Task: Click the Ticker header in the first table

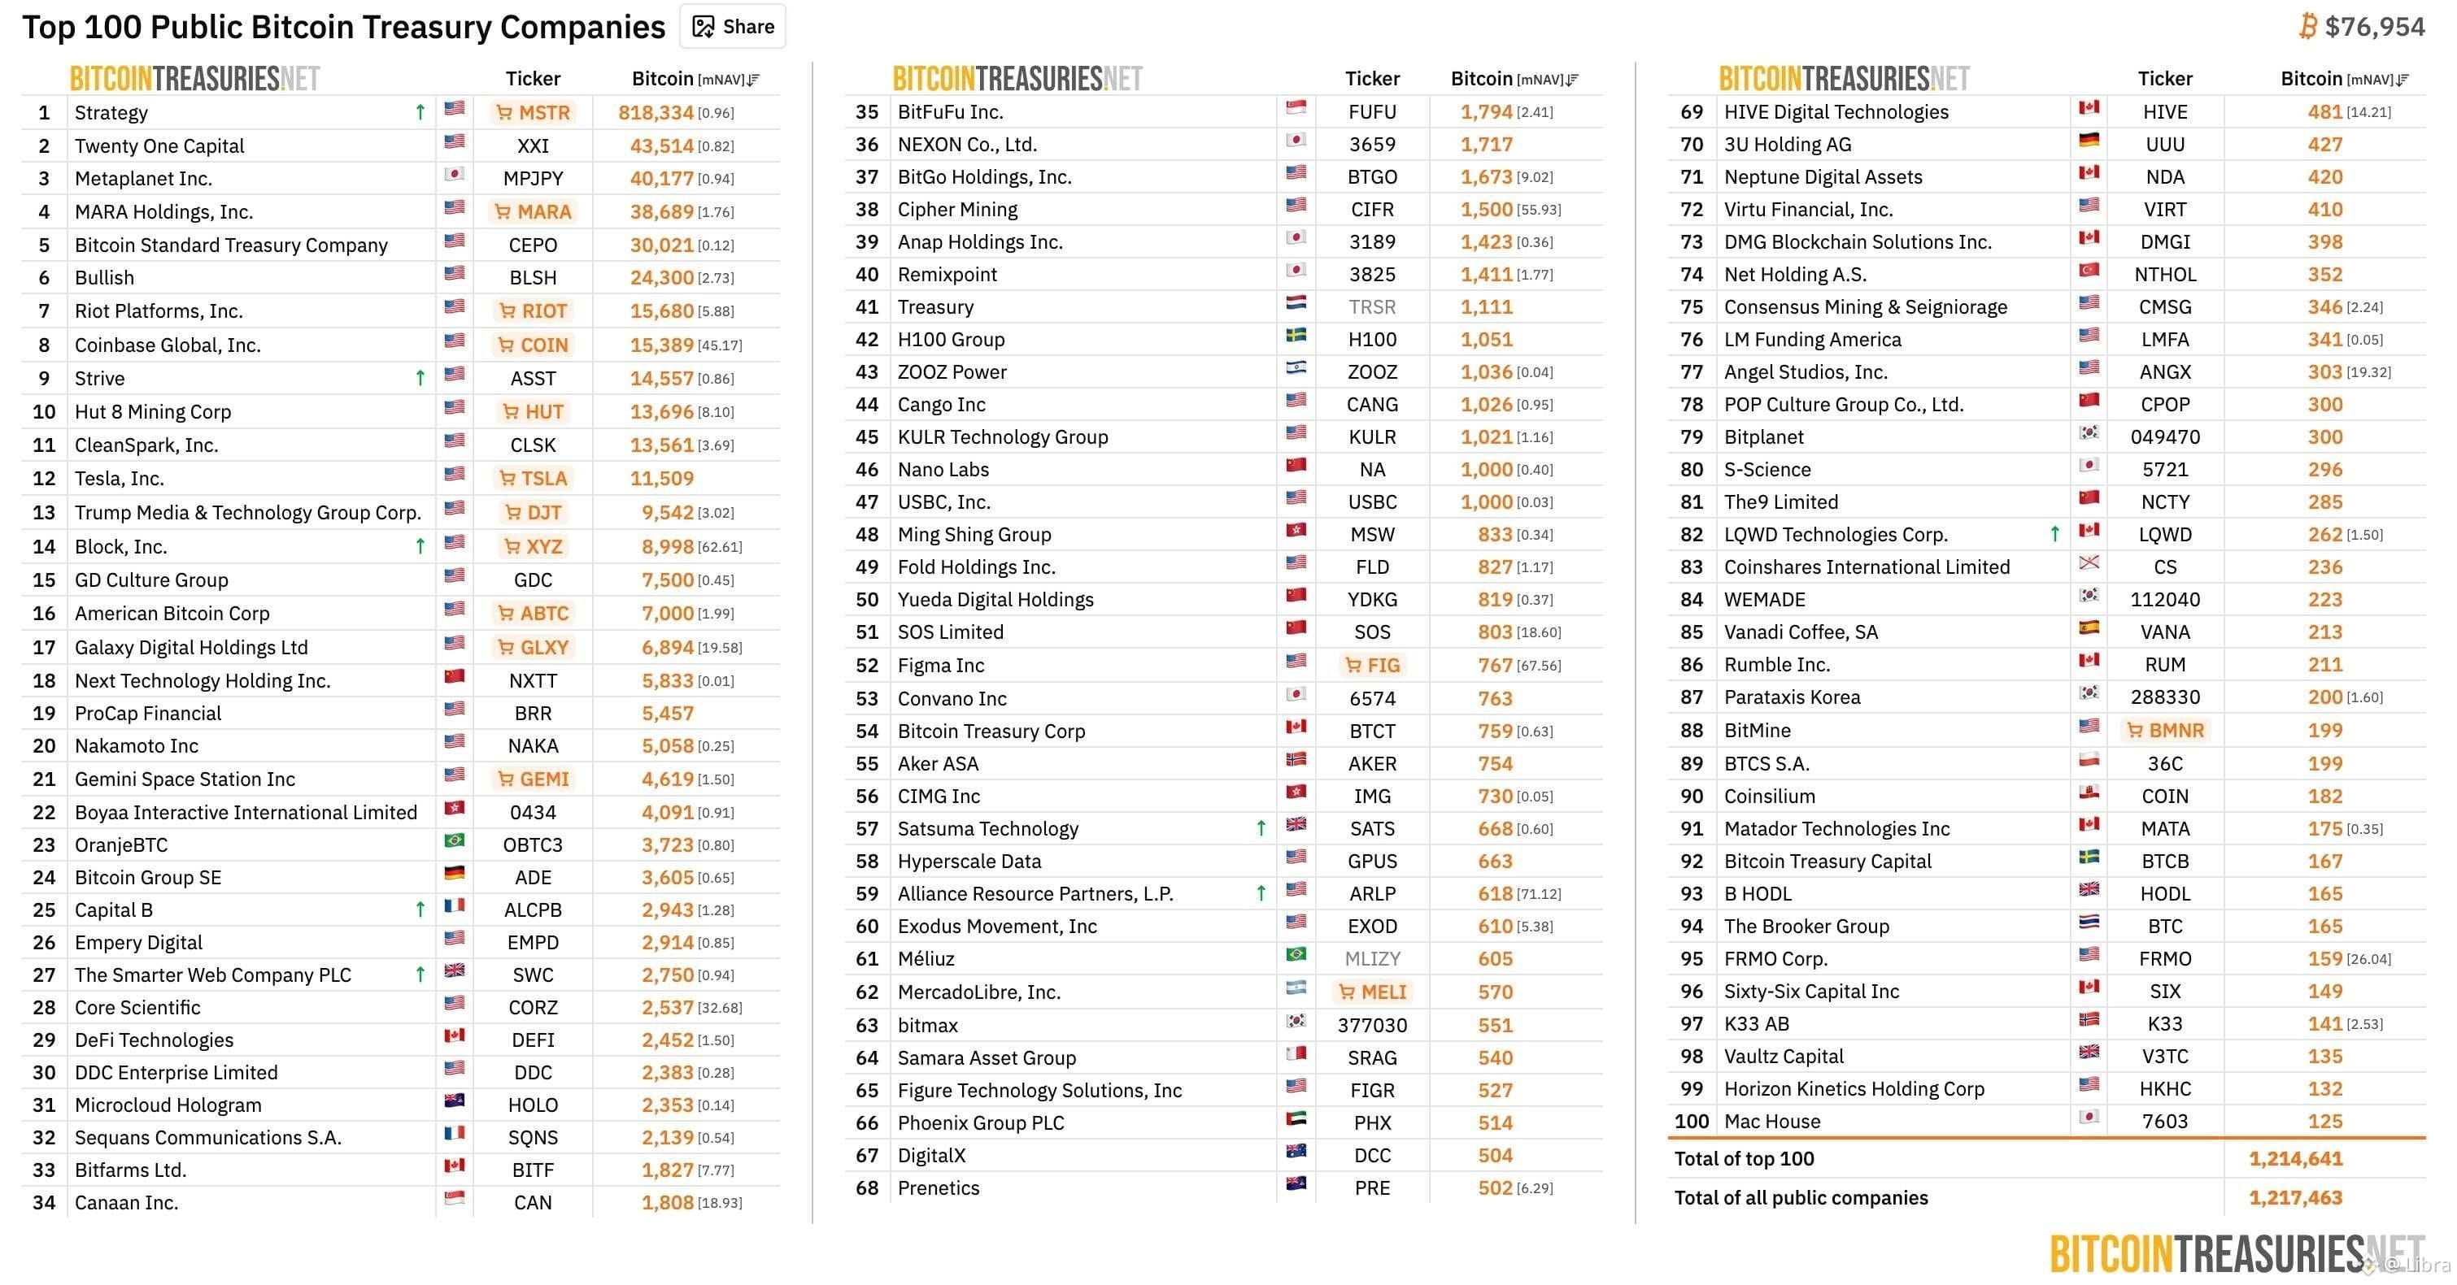Action: [532, 78]
